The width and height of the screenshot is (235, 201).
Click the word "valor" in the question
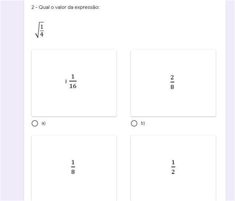tap(60, 7)
